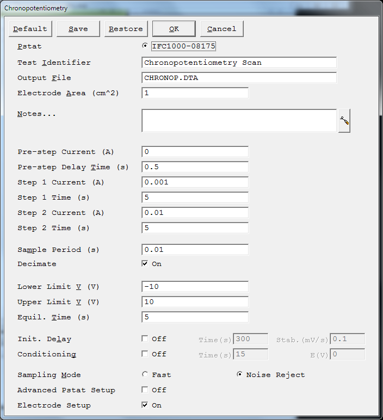Click the Upper Limit V field
Screen dimensions: 383x420
pos(195,302)
